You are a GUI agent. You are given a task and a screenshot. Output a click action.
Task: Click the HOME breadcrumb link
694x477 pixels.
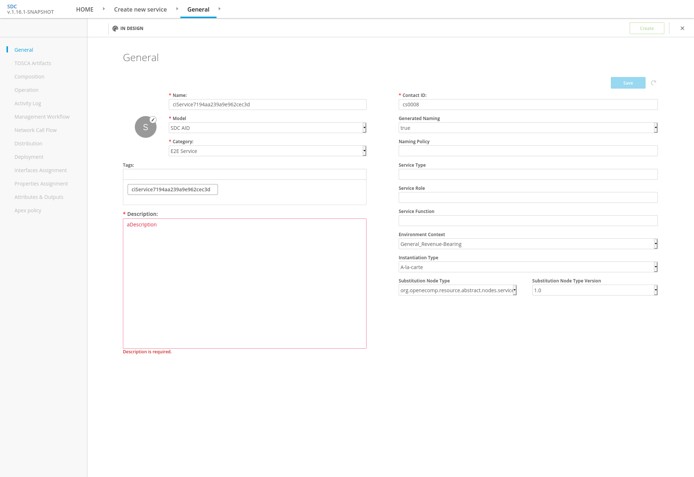coord(85,9)
